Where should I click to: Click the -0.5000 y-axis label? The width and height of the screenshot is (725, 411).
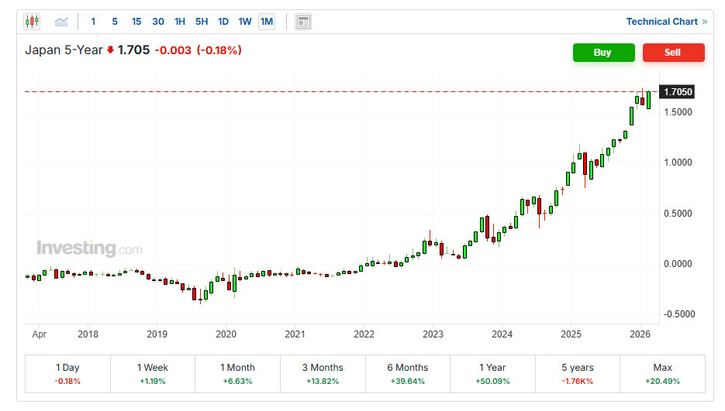679,314
